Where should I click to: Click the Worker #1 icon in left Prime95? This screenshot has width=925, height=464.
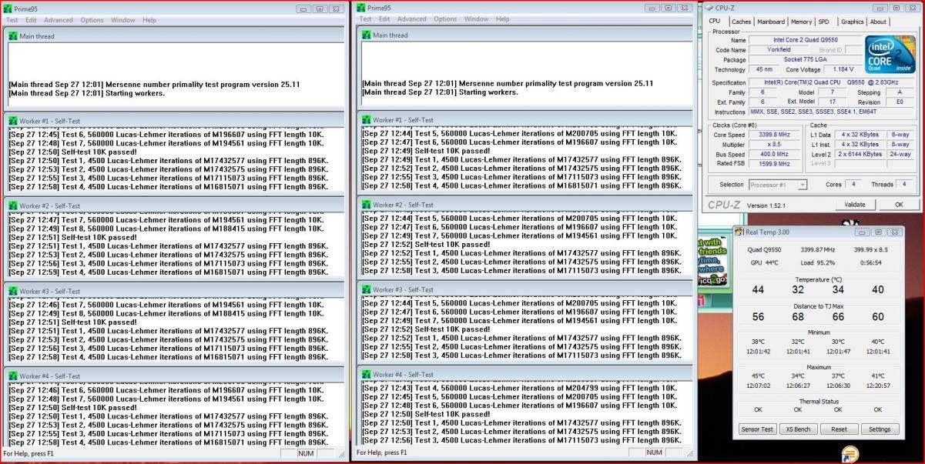13,121
